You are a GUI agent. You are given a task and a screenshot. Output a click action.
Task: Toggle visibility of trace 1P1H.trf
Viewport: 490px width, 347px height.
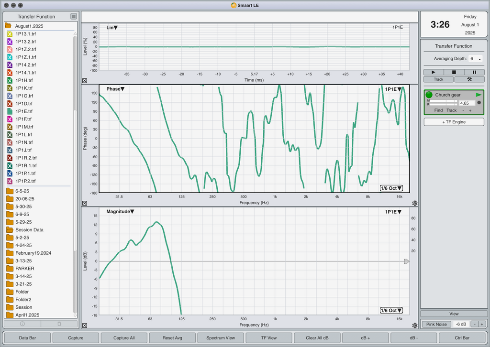pos(10,80)
